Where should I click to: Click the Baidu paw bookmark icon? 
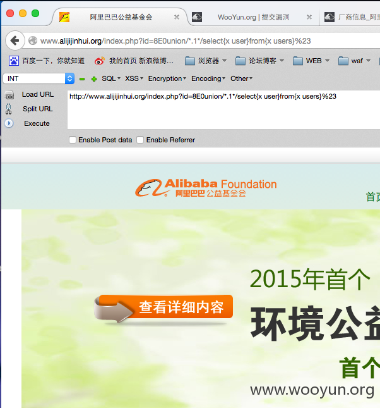pos(14,61)
